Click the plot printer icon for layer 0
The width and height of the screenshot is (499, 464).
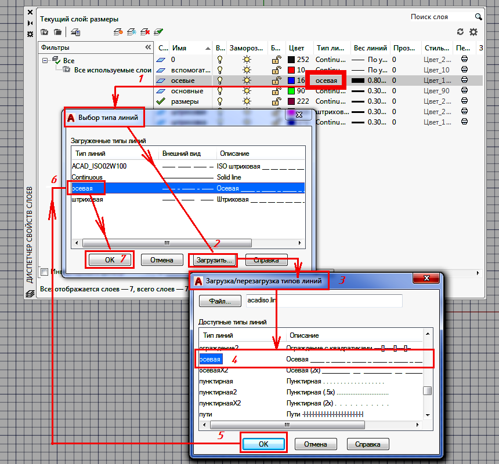click(x=464, y=60)
